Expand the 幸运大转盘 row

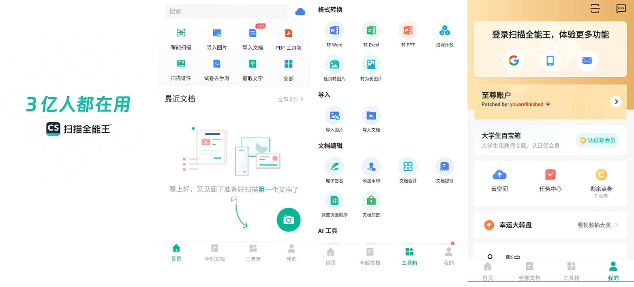[550, 225]
